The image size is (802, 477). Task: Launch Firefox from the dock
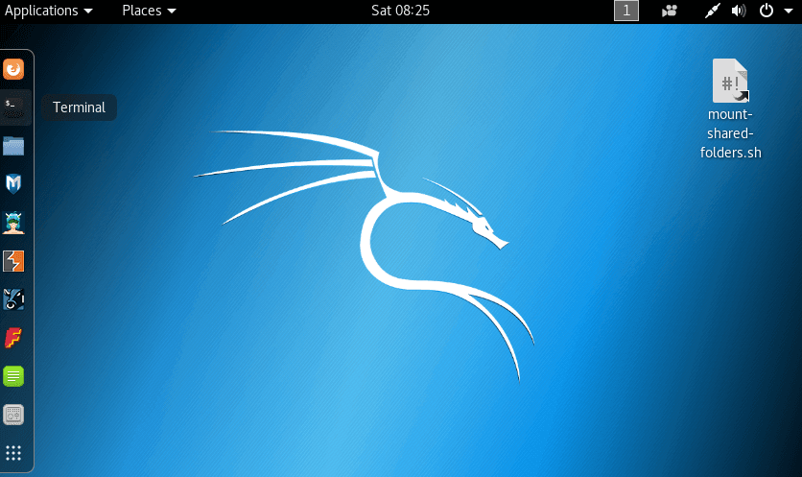pyautogui.click(x=13, y=69)
